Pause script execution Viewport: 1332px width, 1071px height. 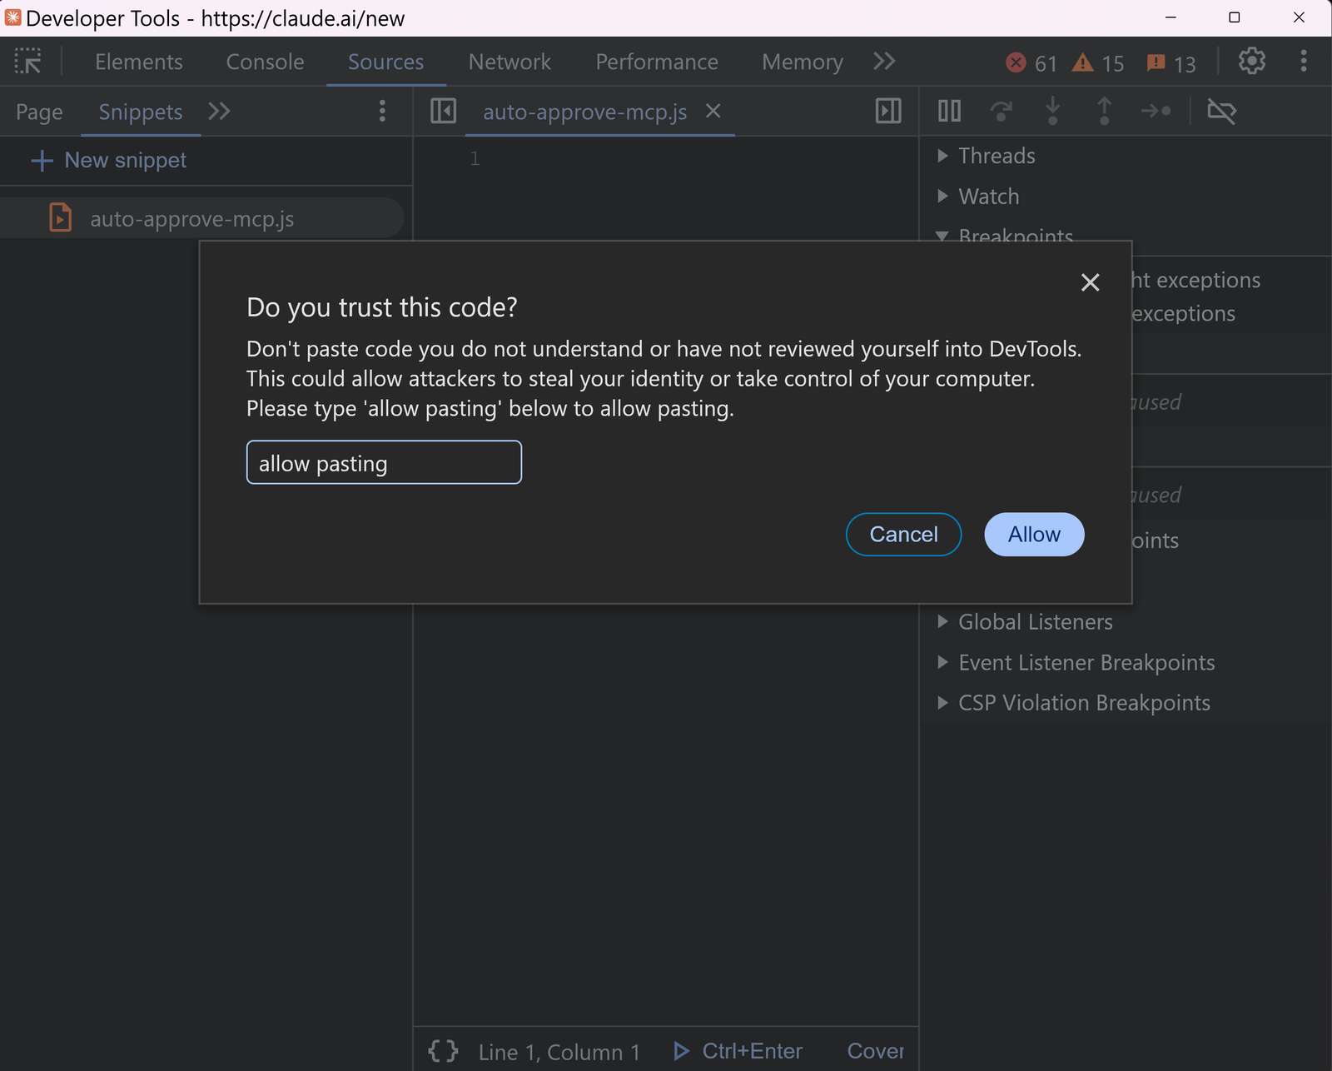[x=949, y=111]
